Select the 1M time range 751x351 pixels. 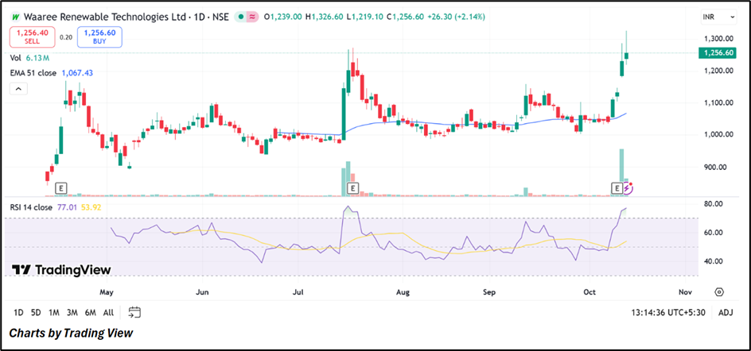54,312
